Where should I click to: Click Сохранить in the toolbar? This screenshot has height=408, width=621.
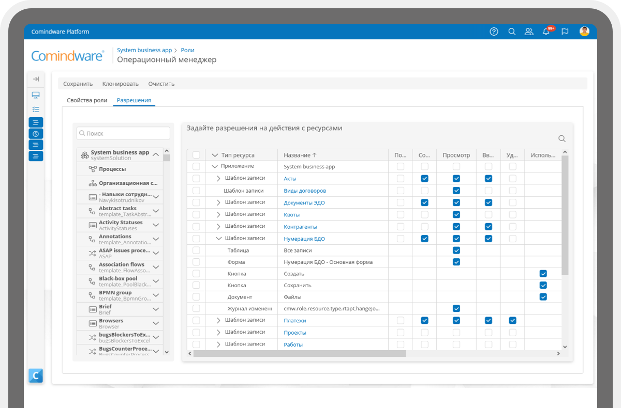tap(78, 84)
